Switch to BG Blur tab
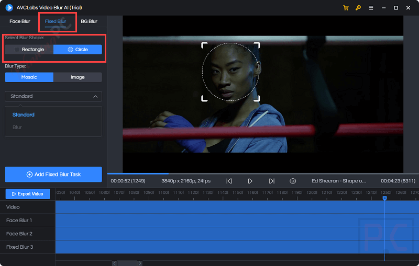The image size is (419, 266). point(89,21)
